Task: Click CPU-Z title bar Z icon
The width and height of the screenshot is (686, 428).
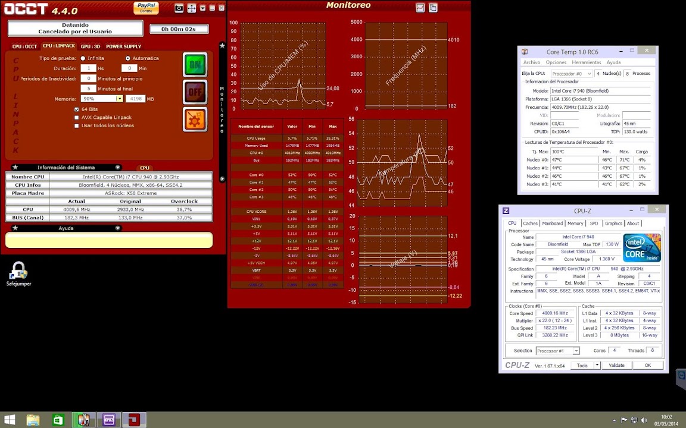Action: click(x=506, y=210)
